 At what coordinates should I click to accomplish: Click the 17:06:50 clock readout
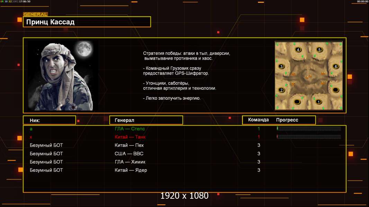25,1
